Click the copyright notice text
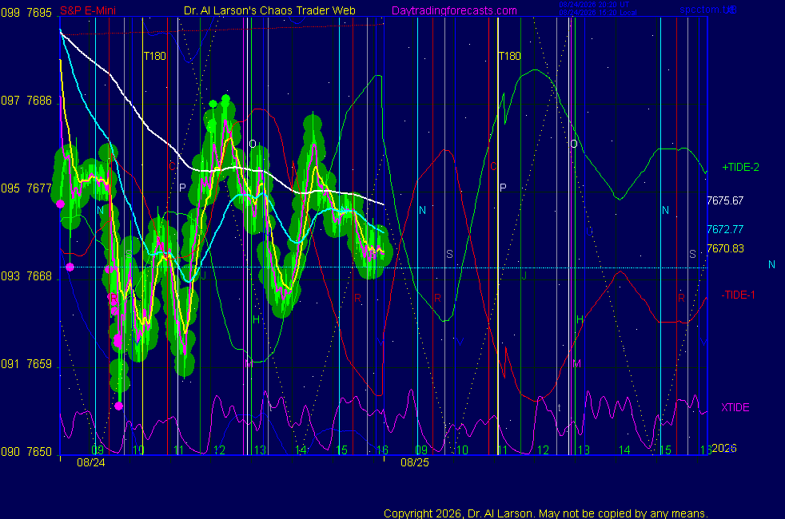 tap(546, 513)
